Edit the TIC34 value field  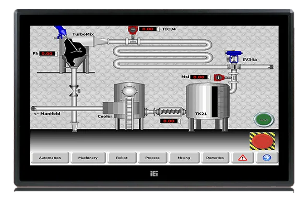click(148, 29)
